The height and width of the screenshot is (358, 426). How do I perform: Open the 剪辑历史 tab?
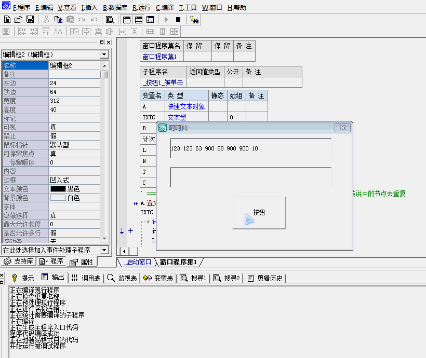coord(265,278)
